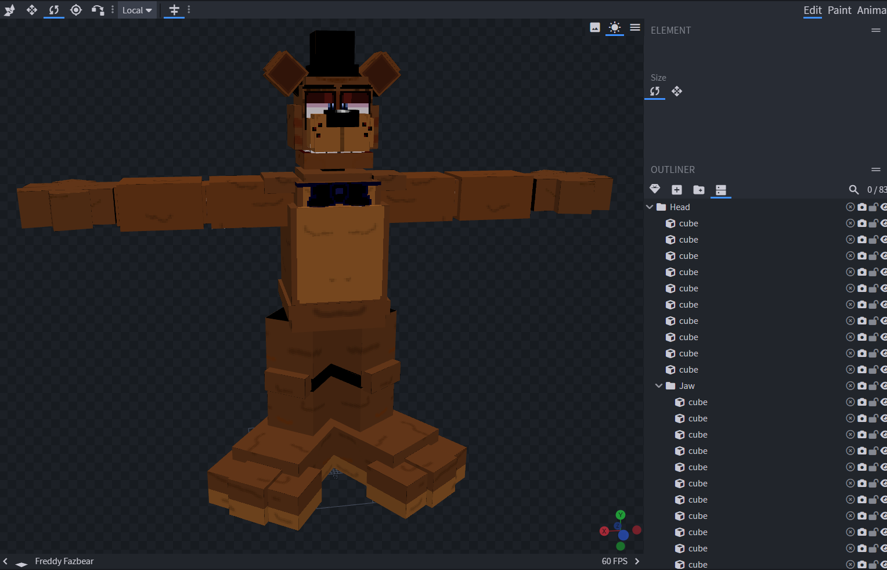Click the rotate icon under Size
The image size is (887, 570).
655,91
